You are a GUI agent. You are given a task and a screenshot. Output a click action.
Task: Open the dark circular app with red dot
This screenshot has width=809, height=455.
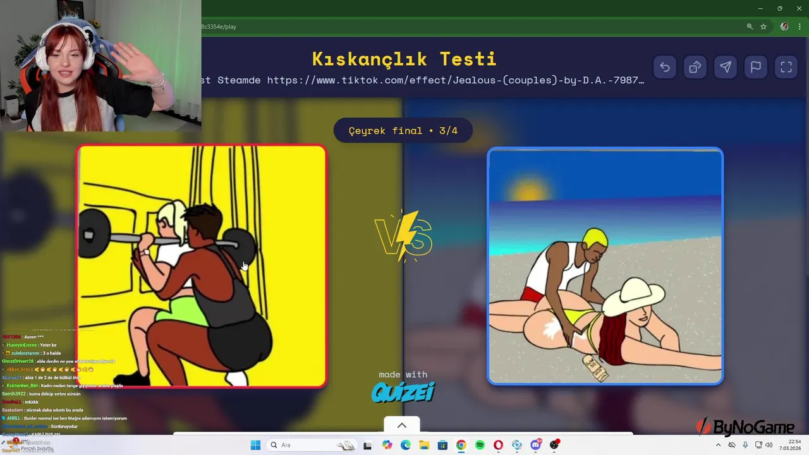554,445
